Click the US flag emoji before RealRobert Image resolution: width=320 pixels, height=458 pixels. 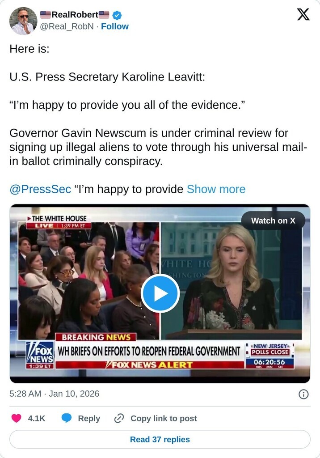point(46,15)
